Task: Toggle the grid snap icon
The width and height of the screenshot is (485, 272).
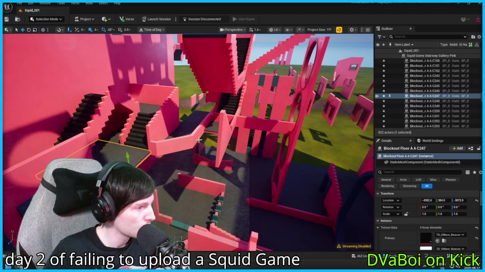Action: click(x=90, y=29)
